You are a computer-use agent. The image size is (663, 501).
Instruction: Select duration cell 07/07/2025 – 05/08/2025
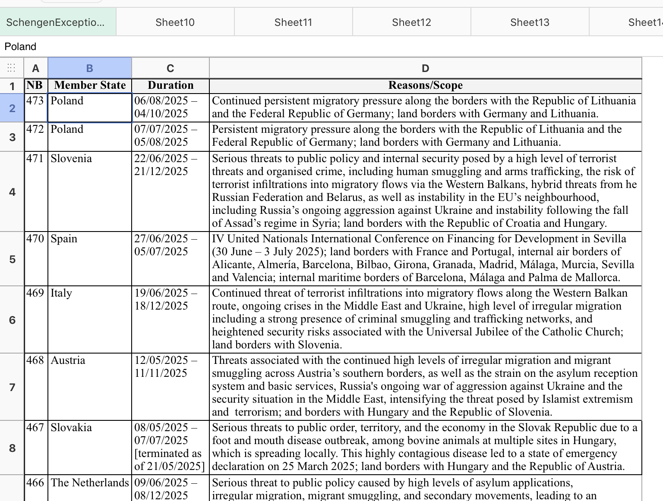(x=170, y=137)
